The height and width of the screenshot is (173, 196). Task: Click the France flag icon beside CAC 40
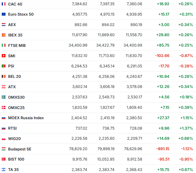3,4
